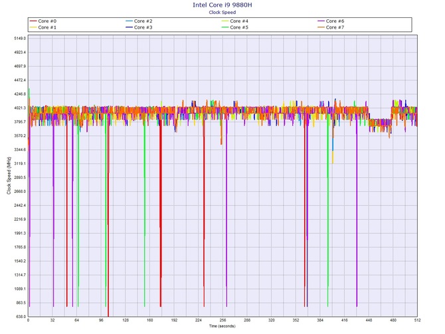The width and height of the screenshot is (445, 334).
Task: Click the Clock Speed (MHz) axis label
Action: (x=9, y=176)
